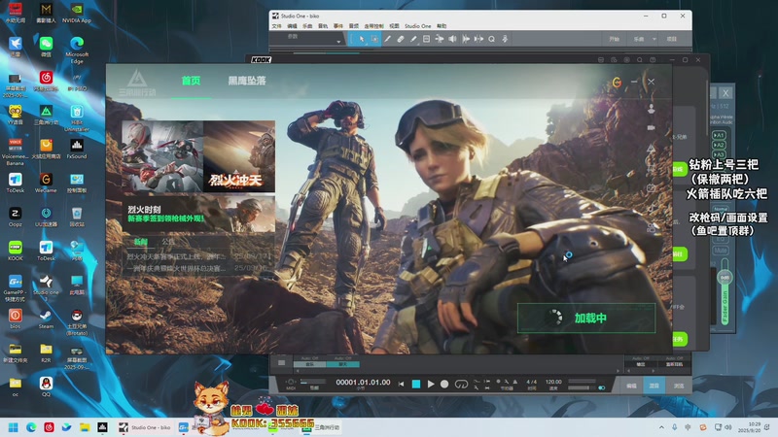The width and height of the screenshot is (778, 437).
Task: Click the 项目 button in Studio One toolbar
Action: (x=672, y=39)
